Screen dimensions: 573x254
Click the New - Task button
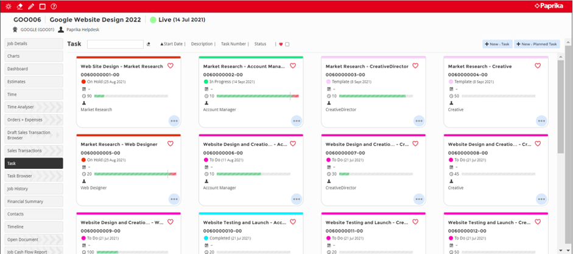(x=497, y=44)
